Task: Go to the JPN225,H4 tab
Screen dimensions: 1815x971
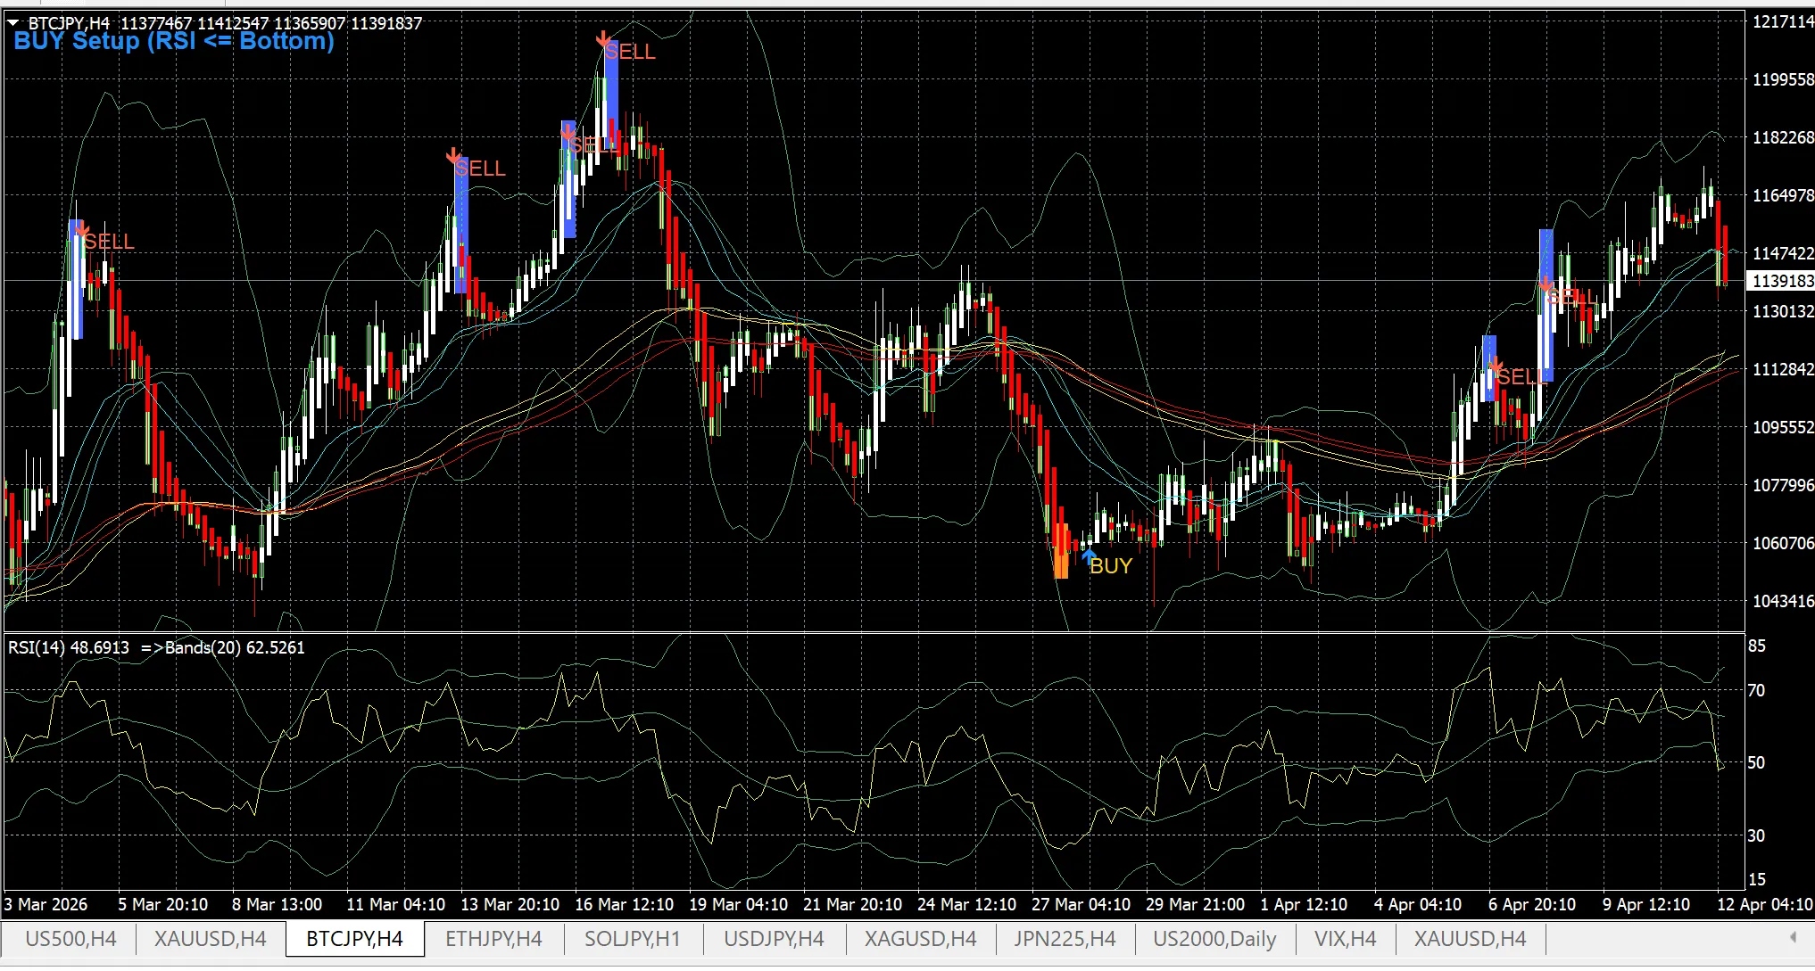Action: tap(1065, 939)
